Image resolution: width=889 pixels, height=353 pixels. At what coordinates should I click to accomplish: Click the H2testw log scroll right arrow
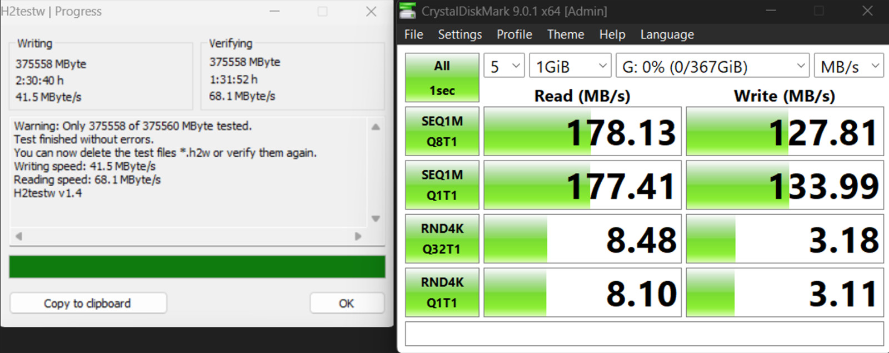(358, 236)
